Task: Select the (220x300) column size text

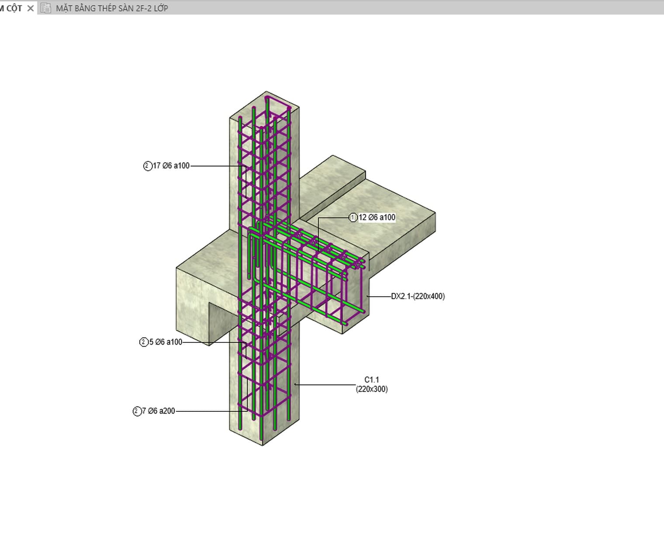Action: pyautogui.click(x=372, y=389)
